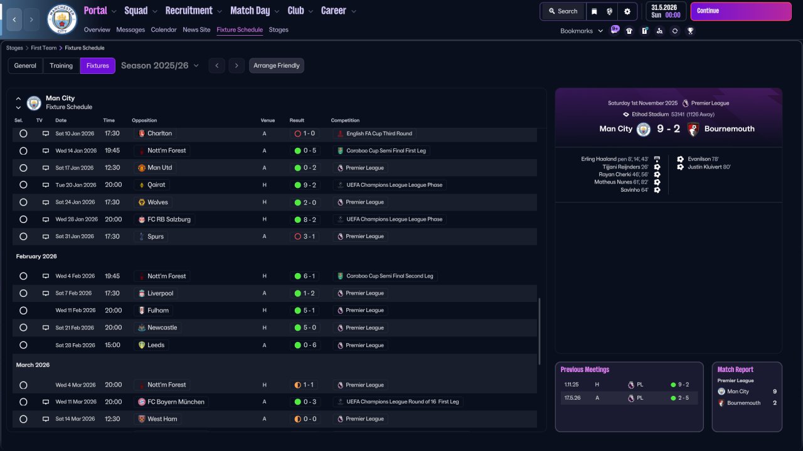Click the tactics board shortcut icon
The width and height of the screenshot is (803, 451).
(x=644, y=31)
